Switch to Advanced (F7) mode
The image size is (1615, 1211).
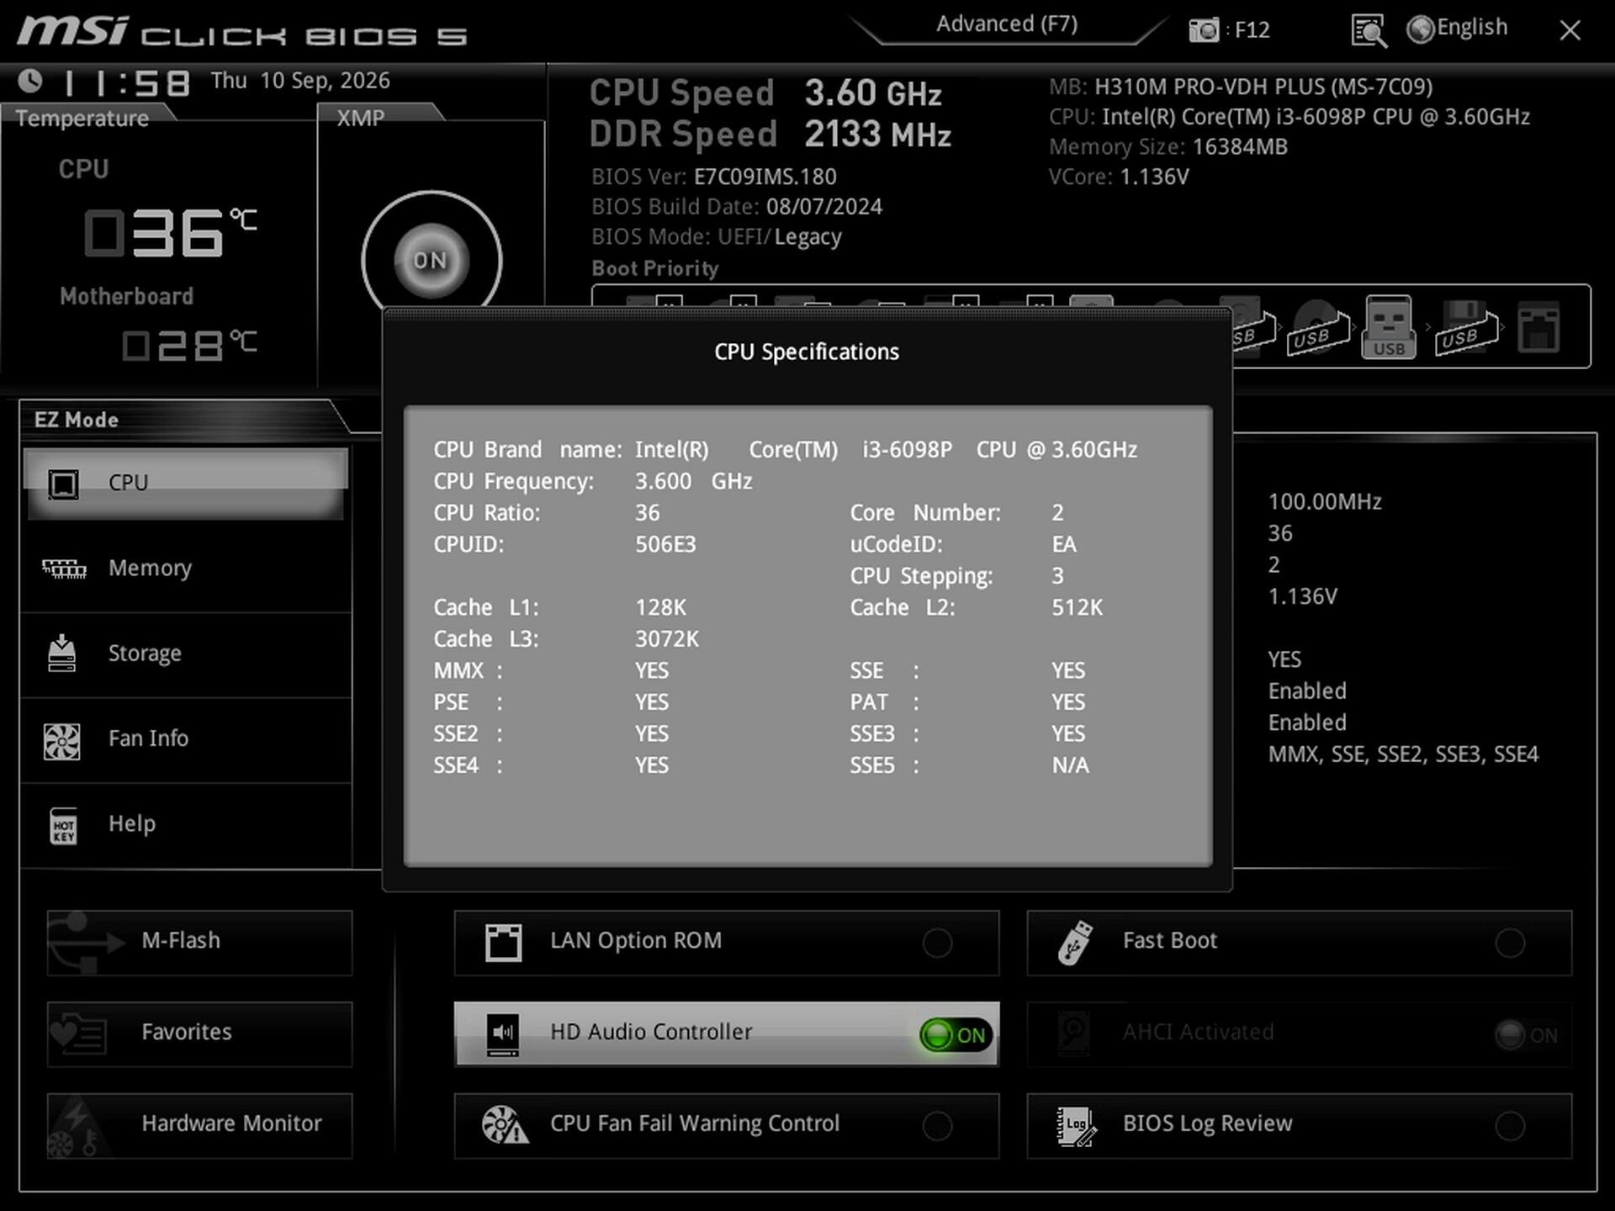[1007, 24]
